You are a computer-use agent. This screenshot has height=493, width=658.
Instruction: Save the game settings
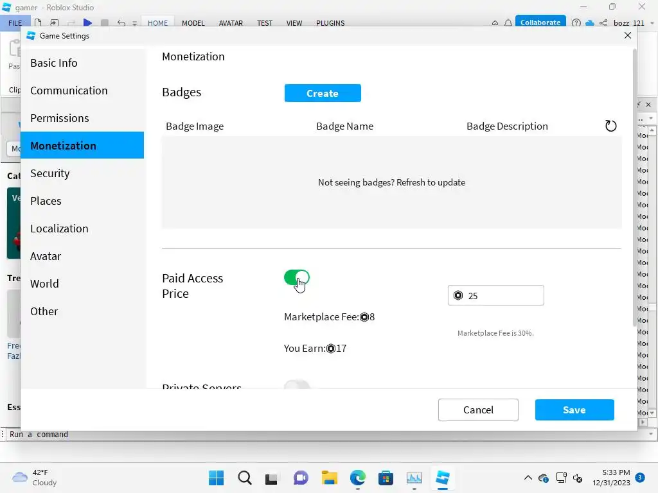574,410
